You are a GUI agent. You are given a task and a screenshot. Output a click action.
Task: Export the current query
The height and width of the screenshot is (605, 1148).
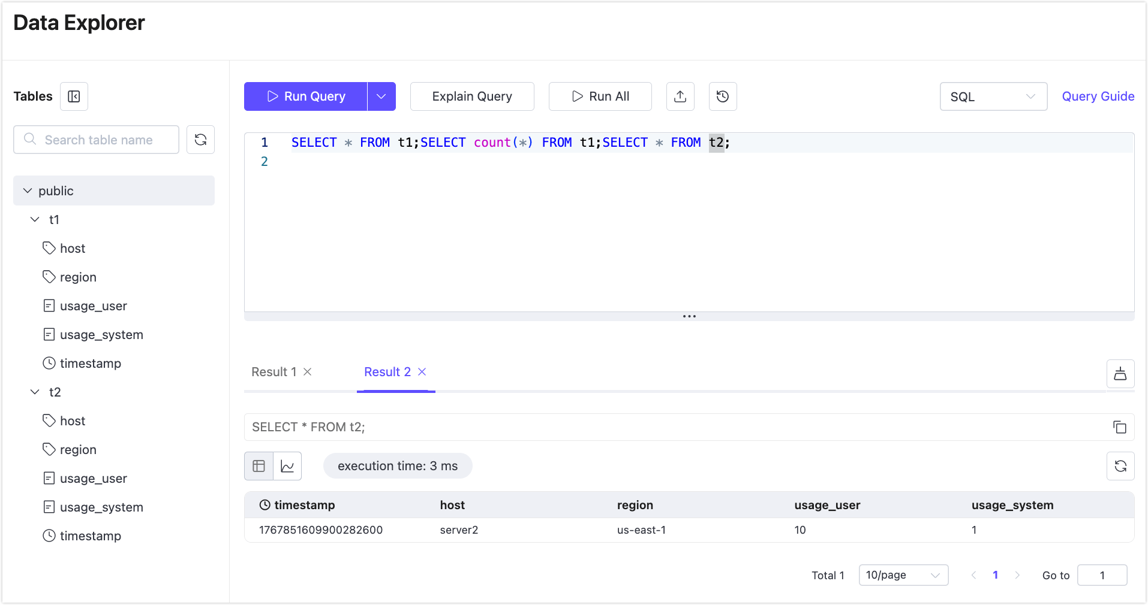coord(680,96)
